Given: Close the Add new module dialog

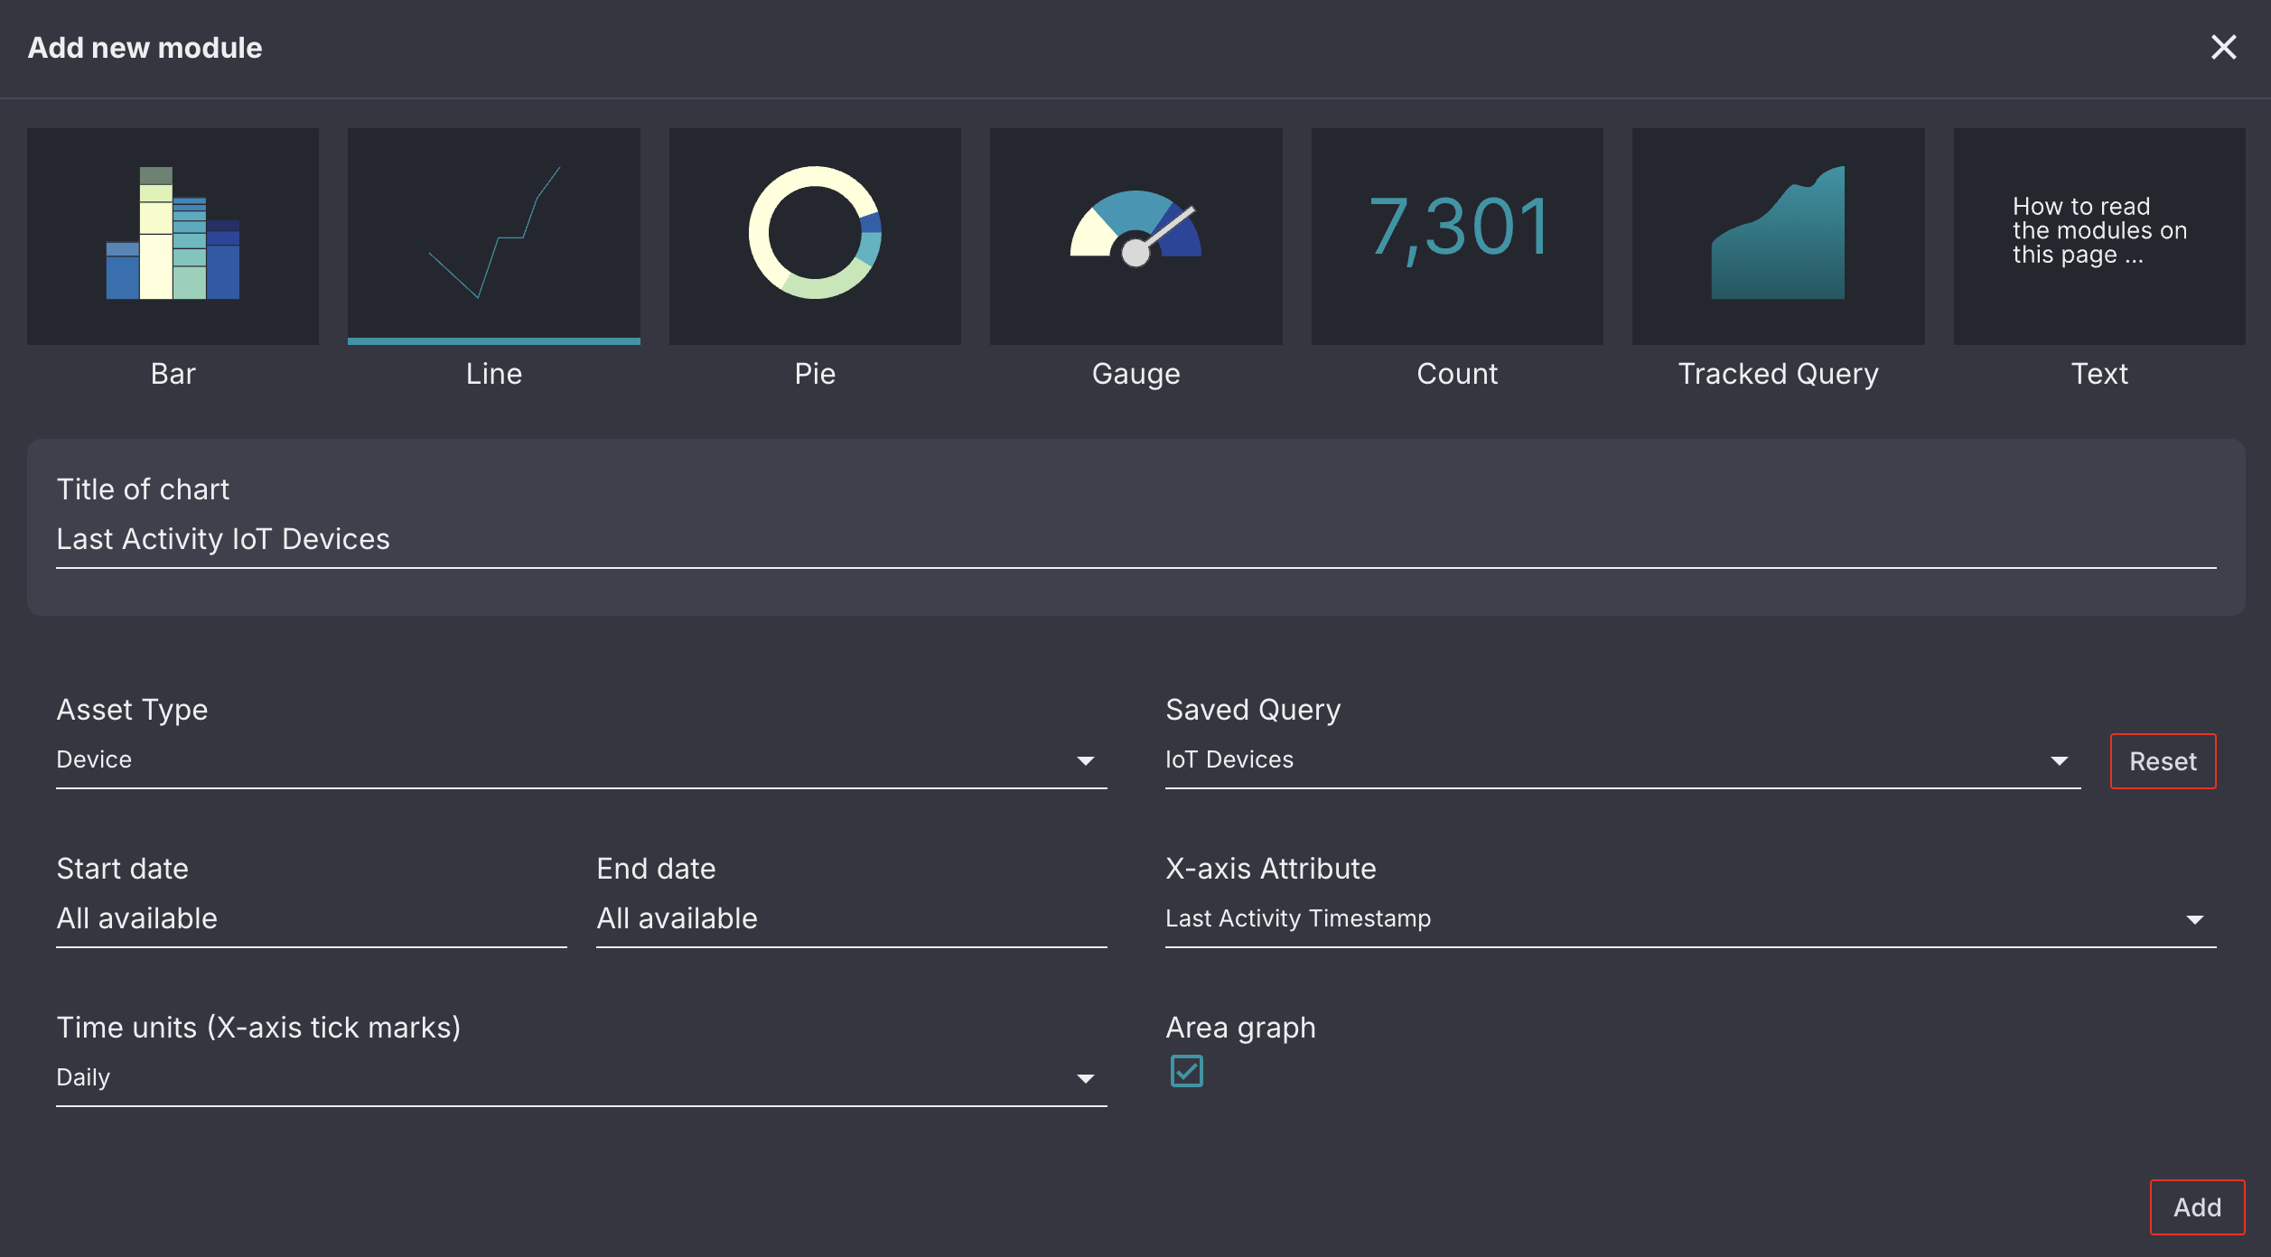Looking at the screenshot, I should pos(2223,47).
